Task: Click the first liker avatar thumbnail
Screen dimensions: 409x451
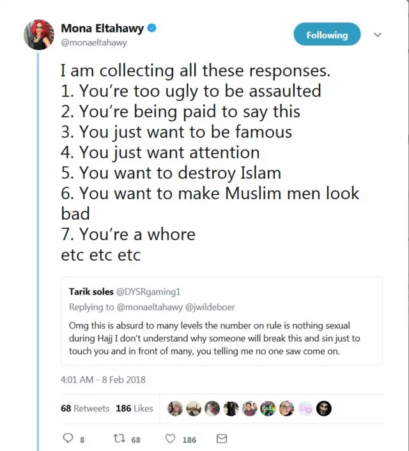Action: 174,408
